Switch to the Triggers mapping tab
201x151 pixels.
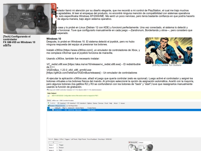(67, 139)
